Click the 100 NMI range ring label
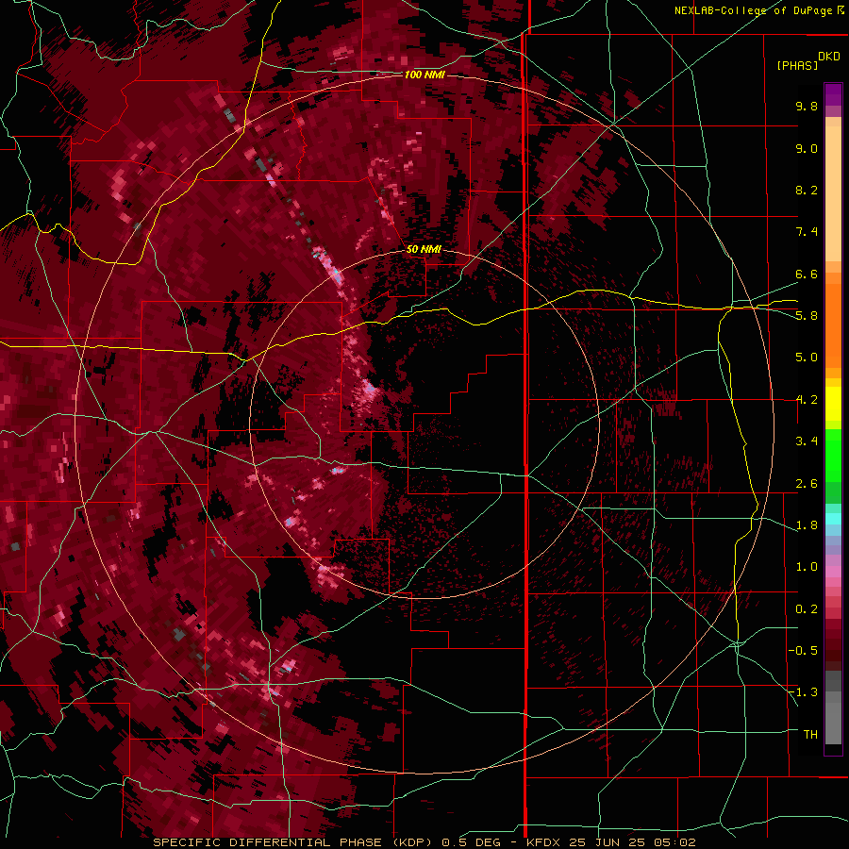The image size is (849, 849). point(424,75)
